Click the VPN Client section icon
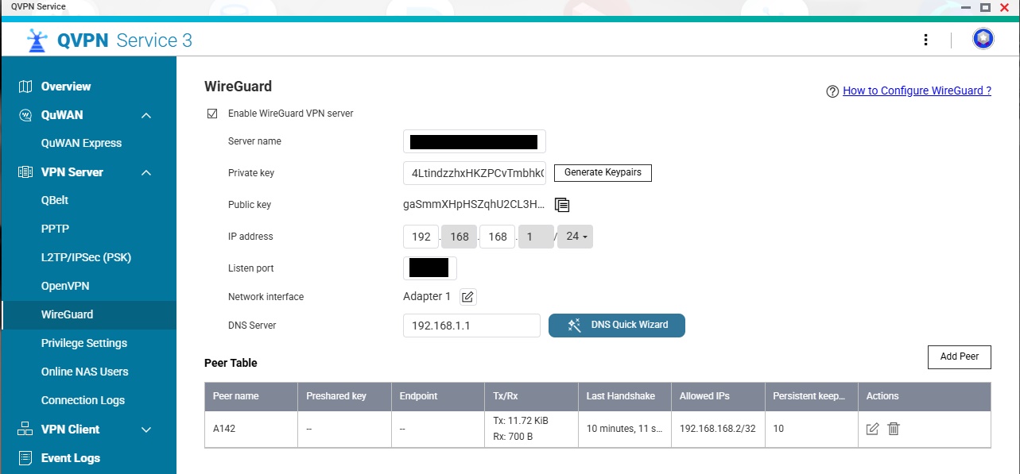Viewport: 1020px width, 474px height. coord(25,430)
